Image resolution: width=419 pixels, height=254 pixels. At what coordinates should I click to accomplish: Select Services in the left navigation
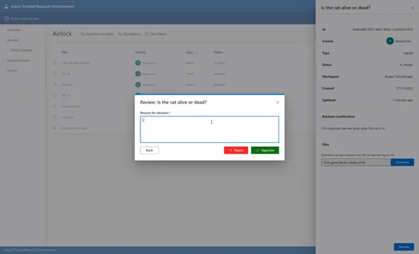[x=12, y=40]
